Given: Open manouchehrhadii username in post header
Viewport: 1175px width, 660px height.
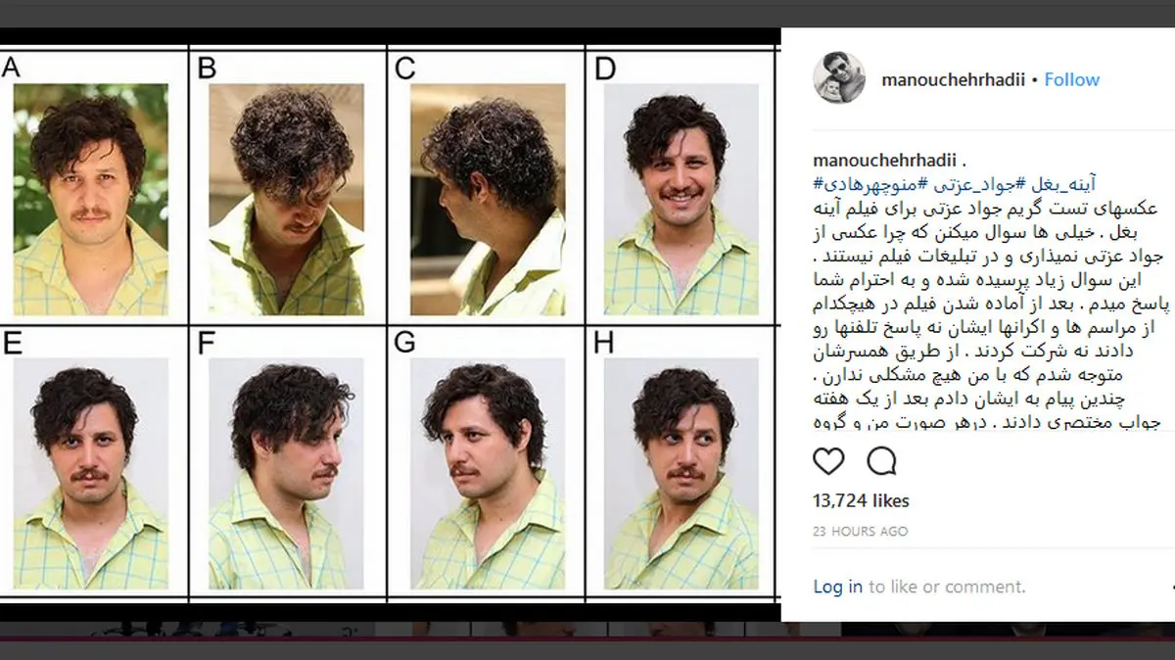Looking at the screenshot, I should pyautogui.click(x=951, y=79).
